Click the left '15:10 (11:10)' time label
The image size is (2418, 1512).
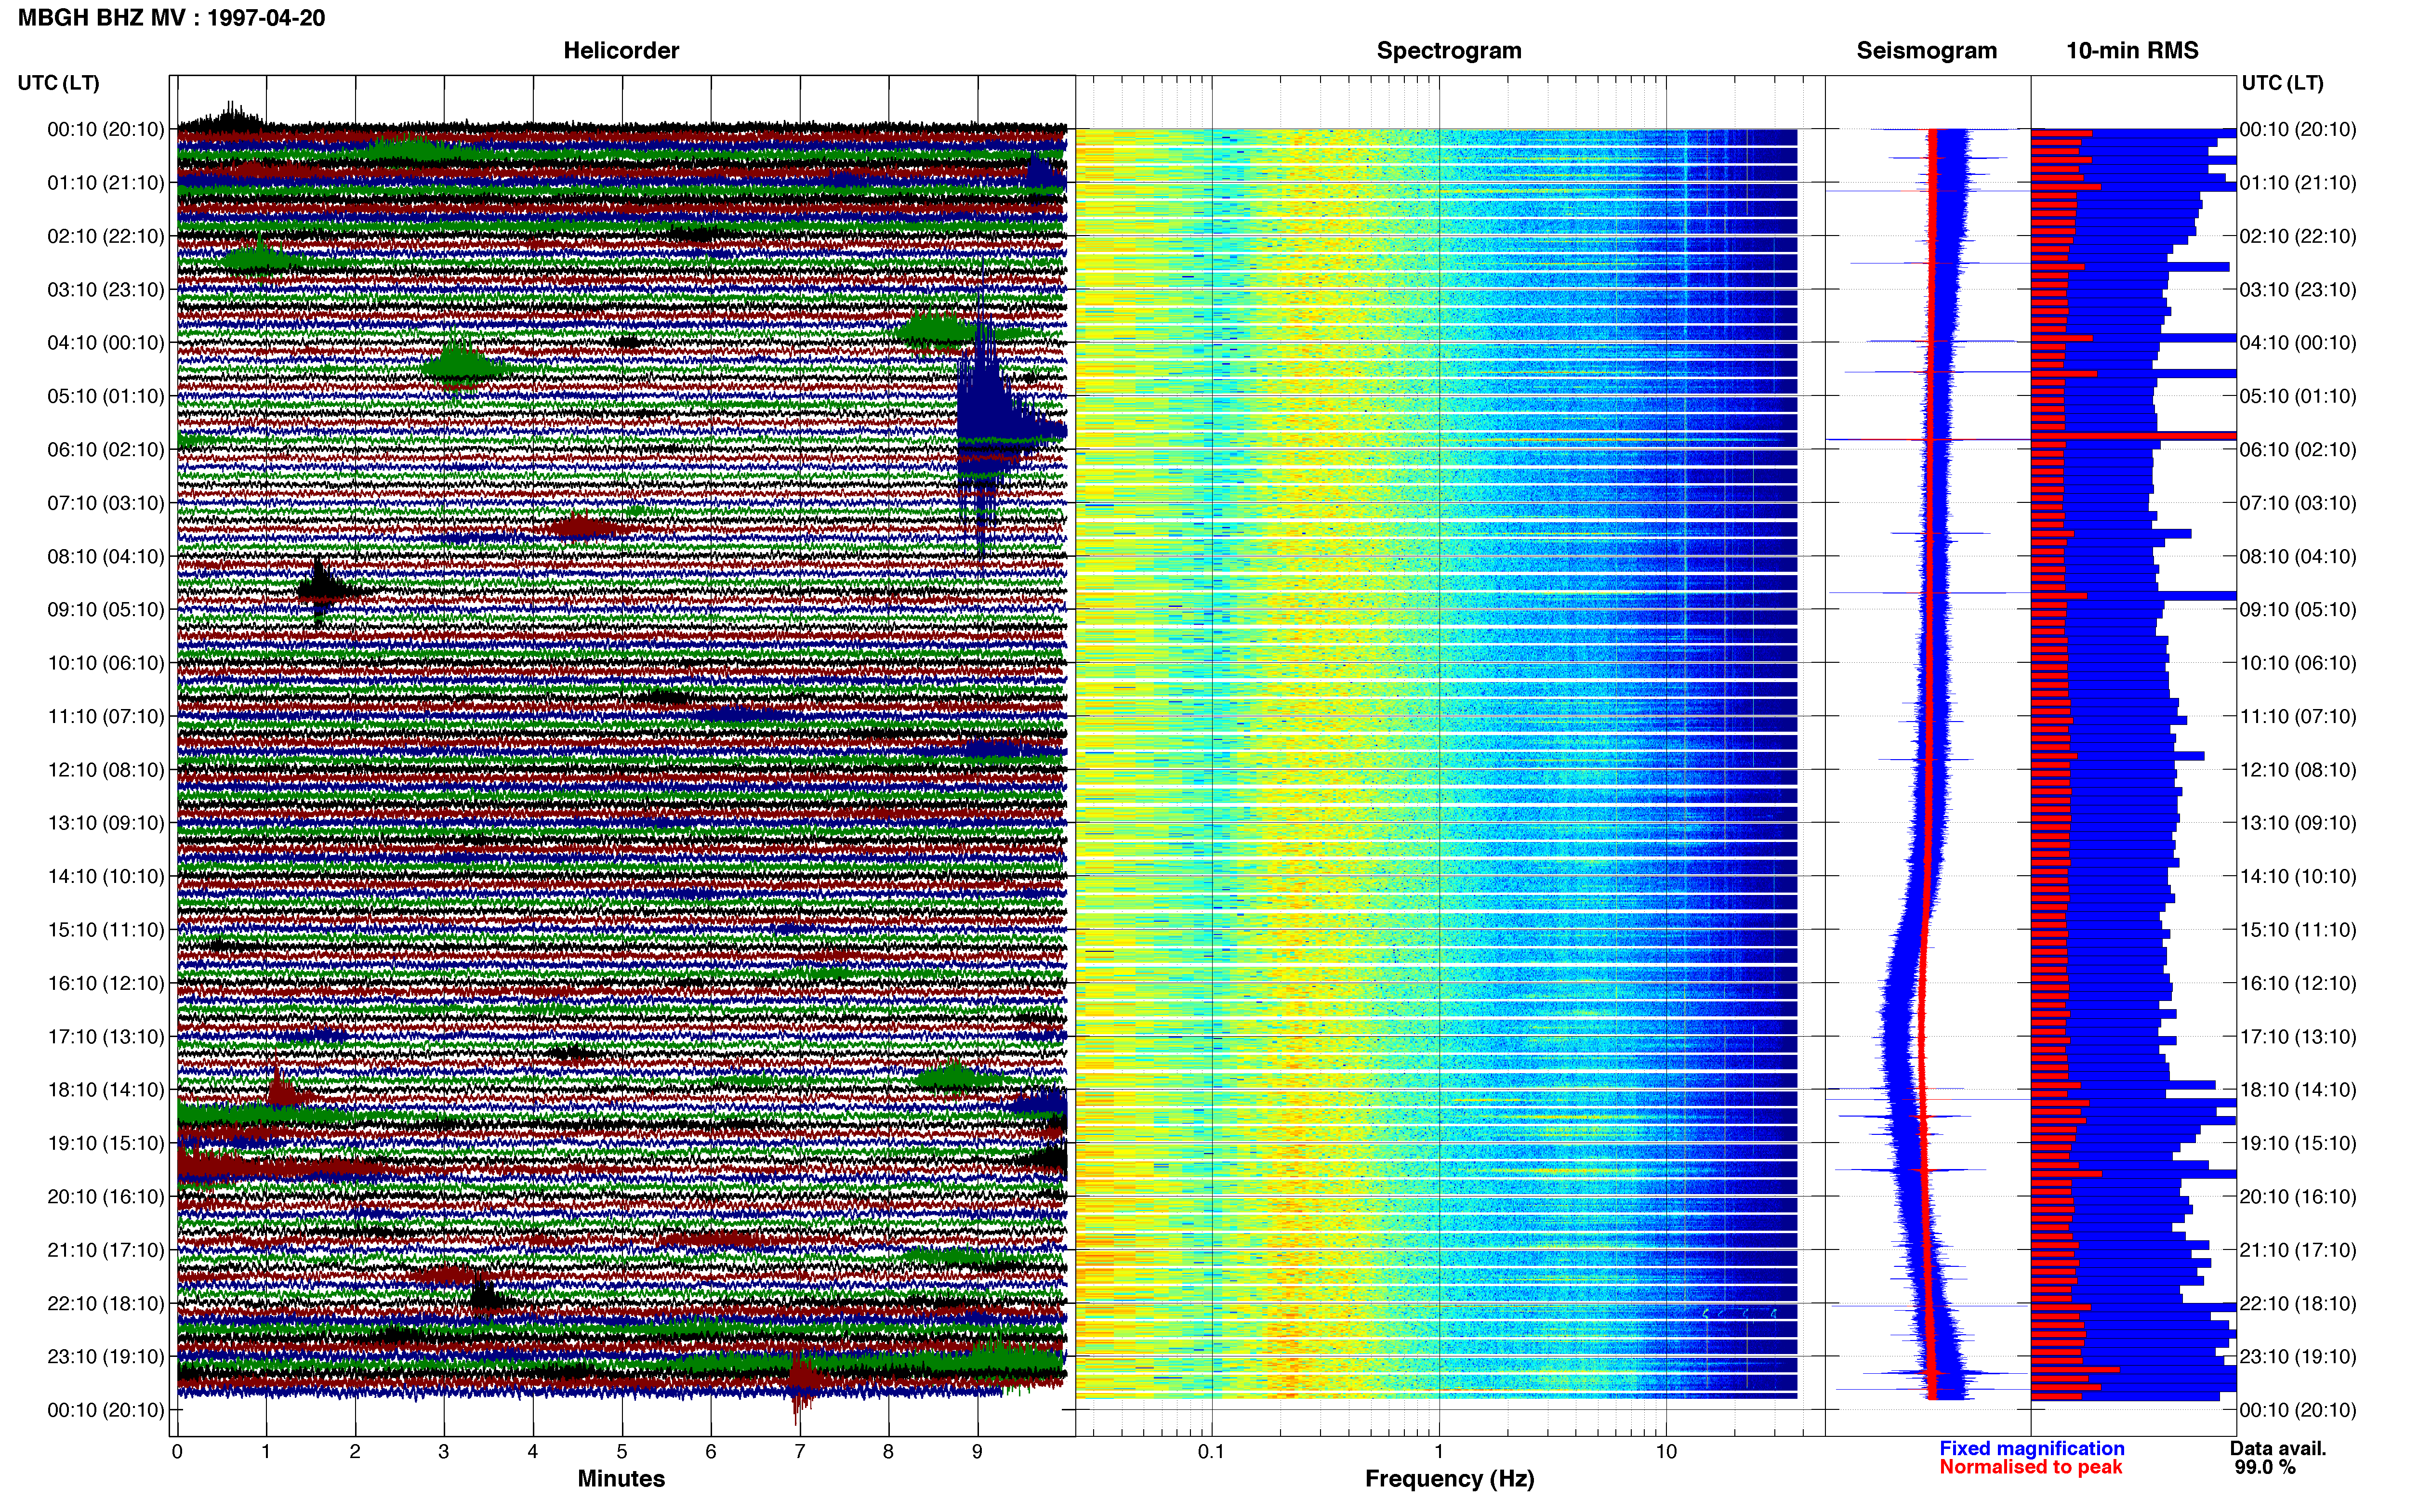click(x=106, y=930)
